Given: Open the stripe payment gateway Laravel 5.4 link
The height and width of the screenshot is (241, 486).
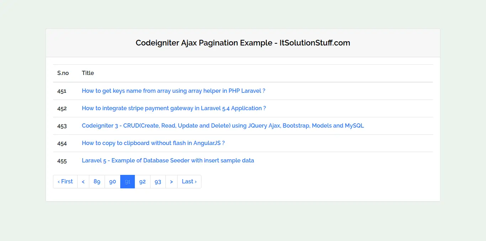Looking at the screenshot, I should pos(174,108).
